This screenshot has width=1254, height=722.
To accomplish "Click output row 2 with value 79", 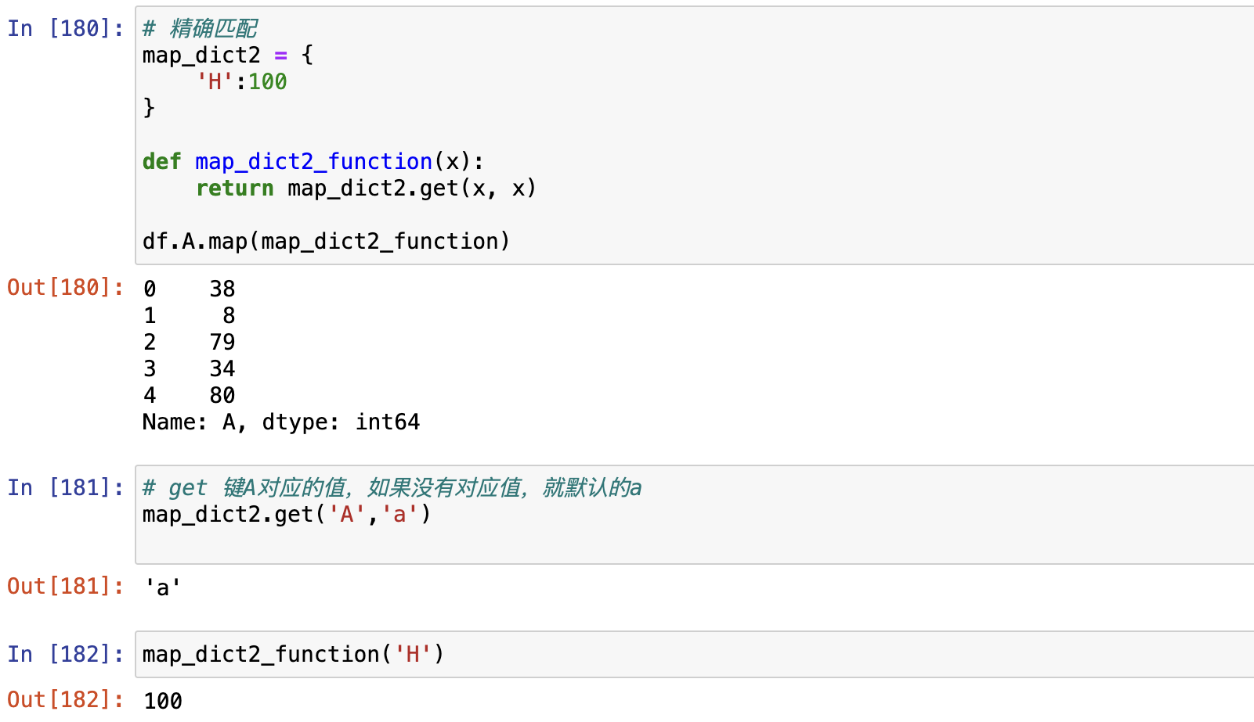I will [189, 343].
